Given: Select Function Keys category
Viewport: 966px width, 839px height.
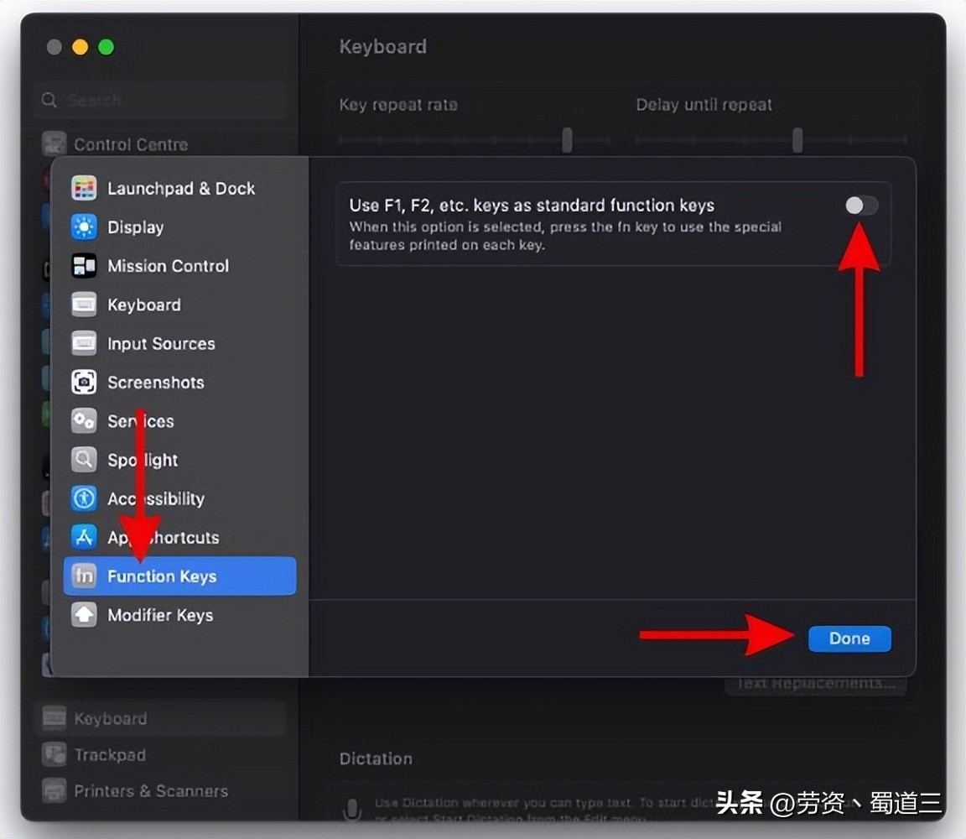Looking at the screenshot, I should [180, 576].
